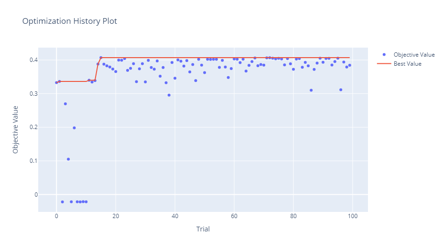Image resolution: width=443 pixels, height=250 pixels.
Task: Click the vertical Objective Value y-axis title
Action: [16, 130]
